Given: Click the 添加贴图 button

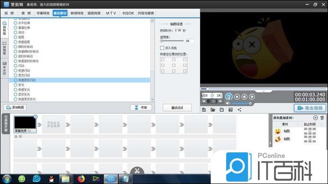Looking at the screenshot, I should pos(15,108).
